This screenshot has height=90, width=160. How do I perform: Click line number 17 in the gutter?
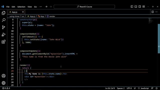tap(12, 51)
